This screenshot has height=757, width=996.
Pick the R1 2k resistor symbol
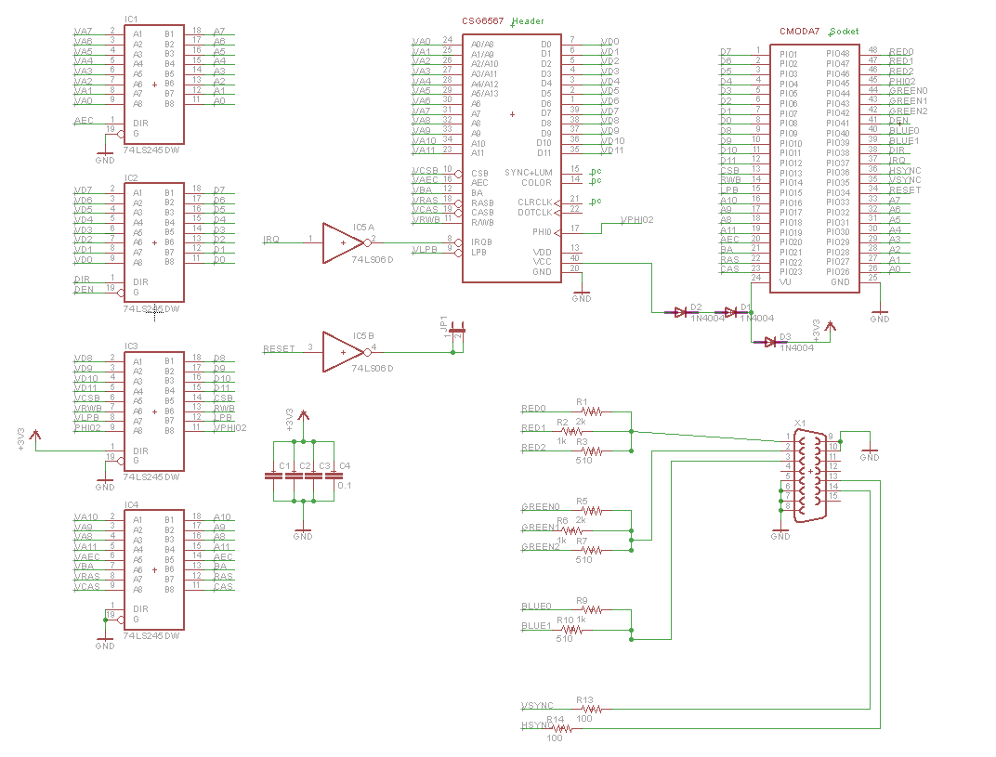click(x=591, y=411)
